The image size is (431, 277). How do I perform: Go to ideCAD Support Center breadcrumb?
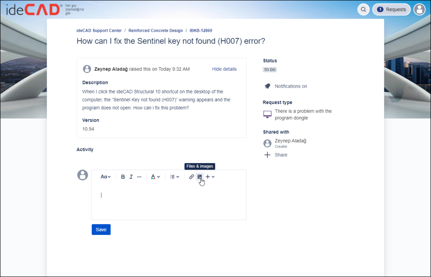click(99, 30)
